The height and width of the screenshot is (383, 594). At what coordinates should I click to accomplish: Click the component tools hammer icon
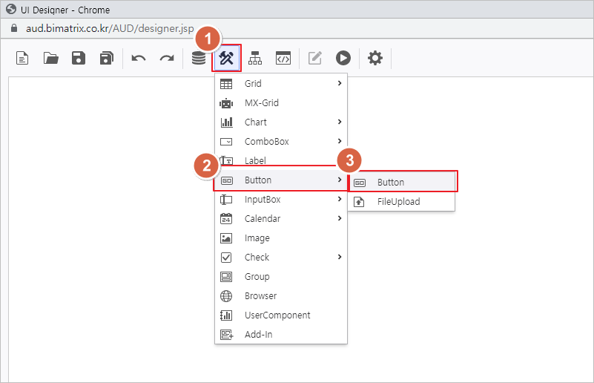coord(227,58)
